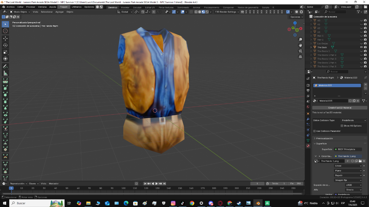Open the Agregar menu in viewport header

(59, 12)
